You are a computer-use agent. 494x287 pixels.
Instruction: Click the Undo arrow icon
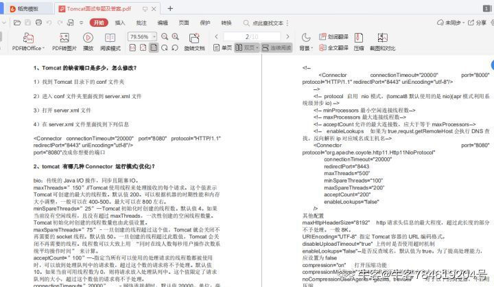[x=49, y=23]
